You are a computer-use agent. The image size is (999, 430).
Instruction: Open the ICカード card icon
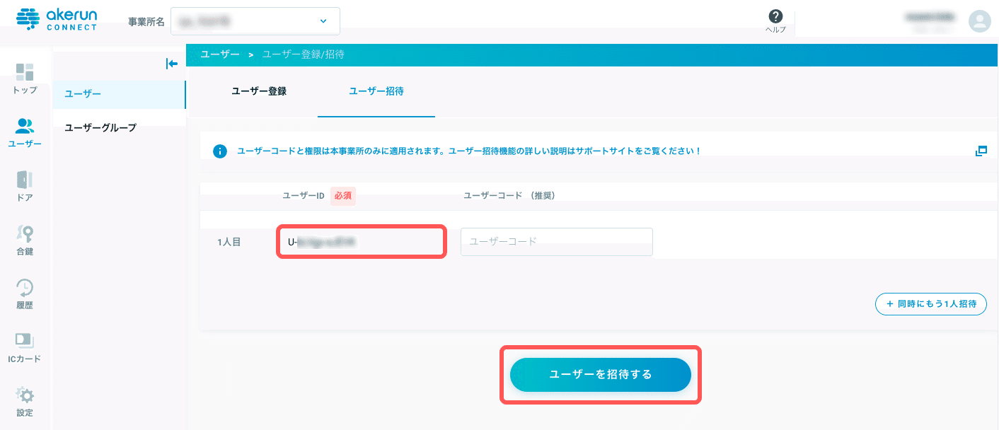[25, 341]
